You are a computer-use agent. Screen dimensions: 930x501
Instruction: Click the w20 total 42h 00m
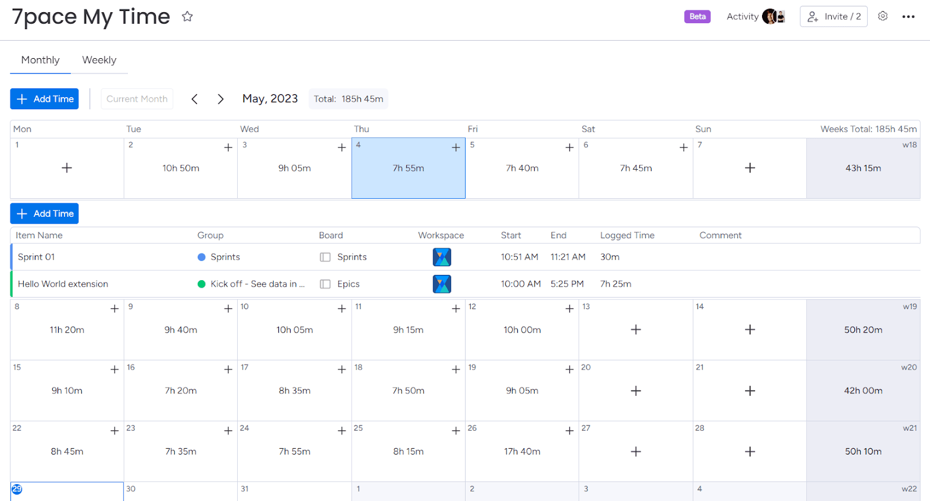pyautogui.click(x=863, y=391)
